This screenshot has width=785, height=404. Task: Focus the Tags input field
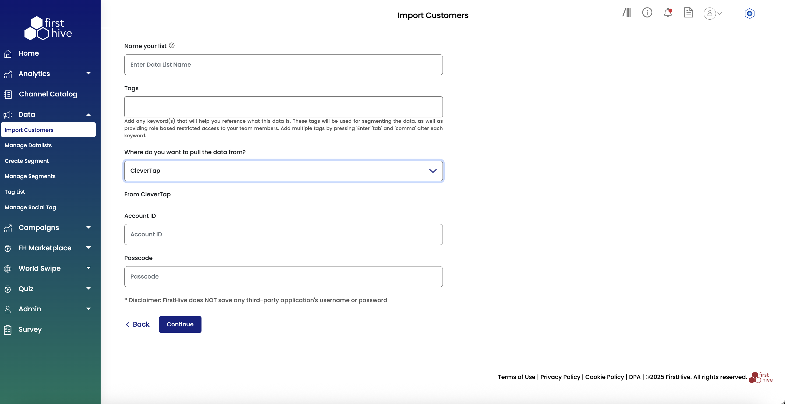tap(283, 107)
